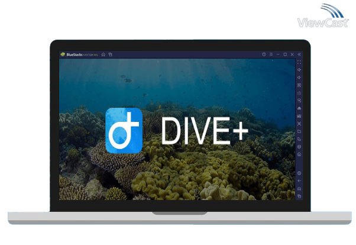Open recent apps icon at the bottom of the sidebar
This screenshot has height=245, width=356.
299,196
